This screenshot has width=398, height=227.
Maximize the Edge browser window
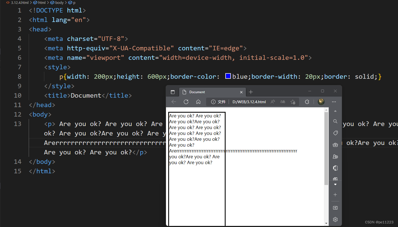tap(323, 91)
